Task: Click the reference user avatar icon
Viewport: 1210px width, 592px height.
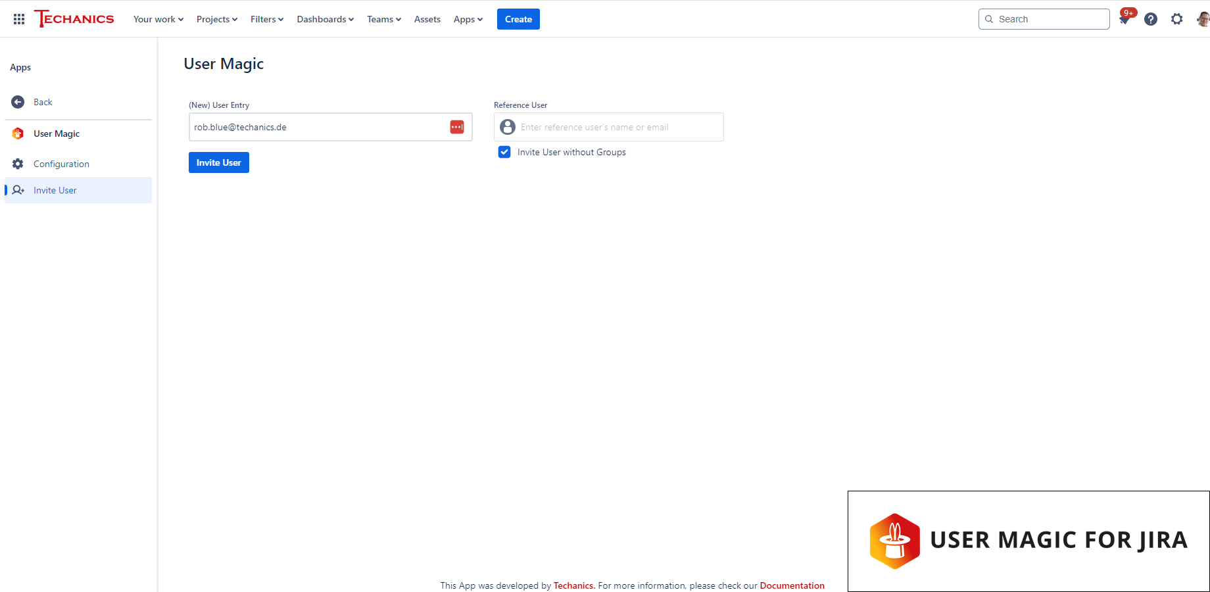Action: click(x=508, y=127)
